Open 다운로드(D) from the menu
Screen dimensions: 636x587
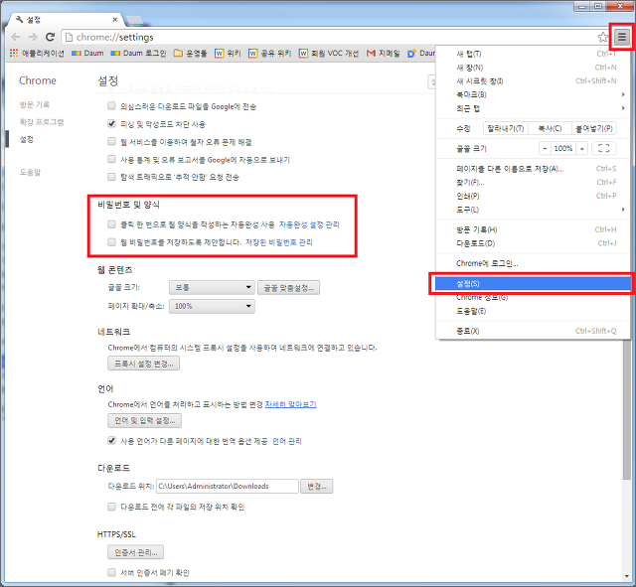[533, 243]
